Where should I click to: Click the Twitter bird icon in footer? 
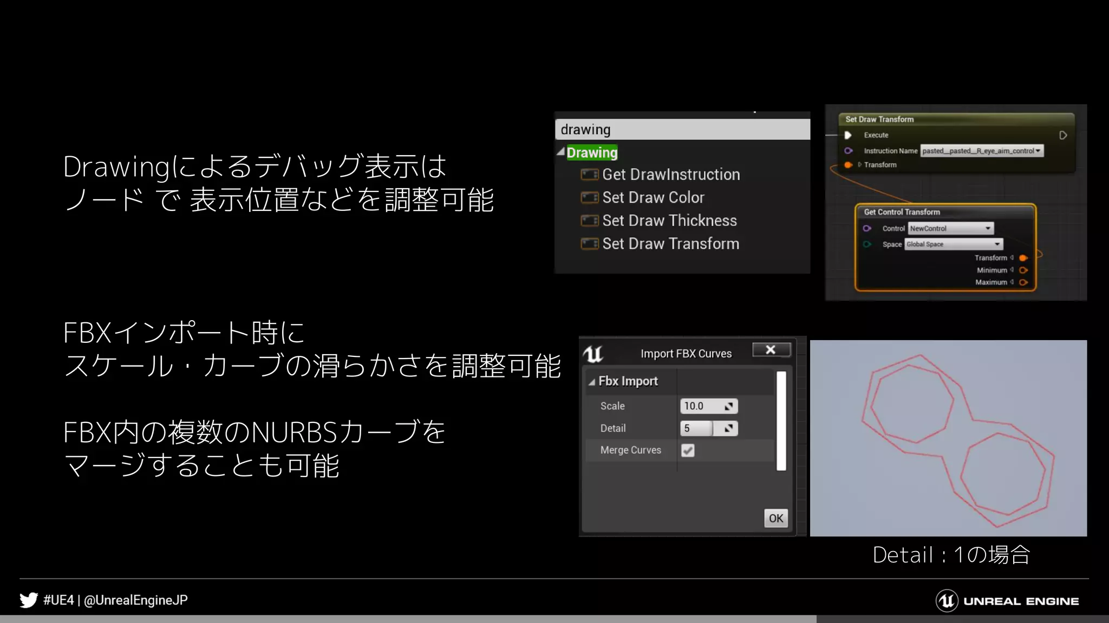pyautogui.click(x=29, y=600)
